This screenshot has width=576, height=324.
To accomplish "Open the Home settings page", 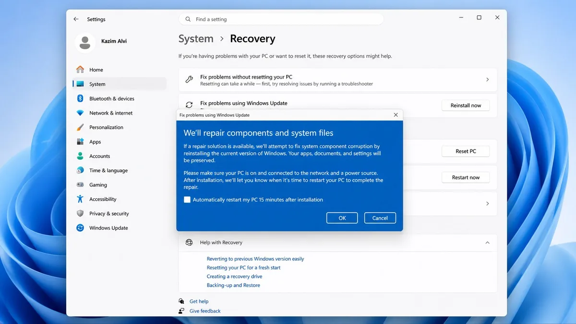I will tap(120, 70).
